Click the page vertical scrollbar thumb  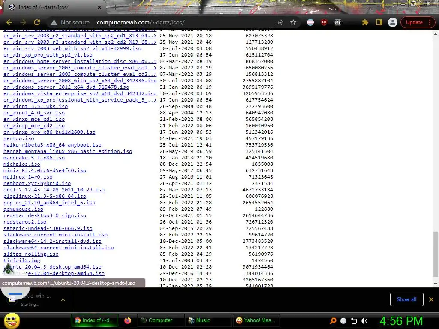tap(436, 254)
